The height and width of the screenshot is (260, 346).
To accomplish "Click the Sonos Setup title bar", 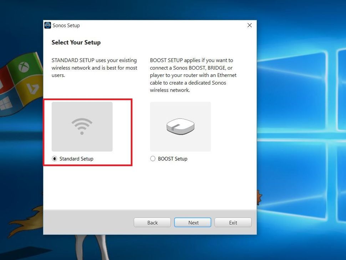I will [x=143, y=25].
